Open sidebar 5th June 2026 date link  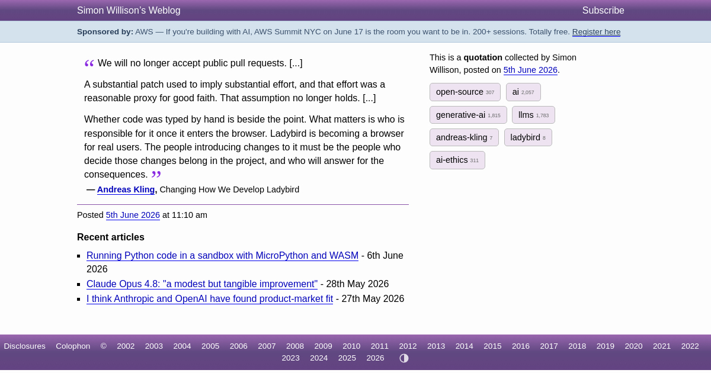coord(530,70)
